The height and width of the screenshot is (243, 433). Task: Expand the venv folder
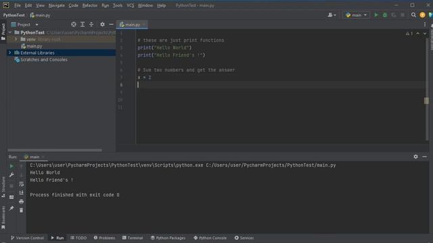coord(16,39)
